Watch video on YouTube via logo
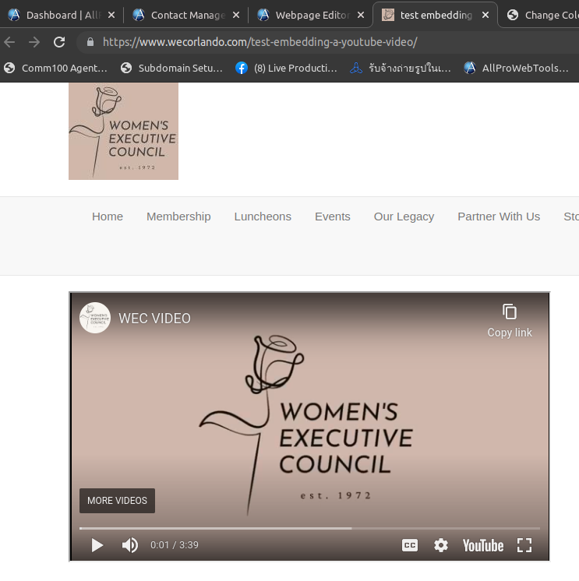The width and height of the screenshot is (579, 581). point(483,545)
